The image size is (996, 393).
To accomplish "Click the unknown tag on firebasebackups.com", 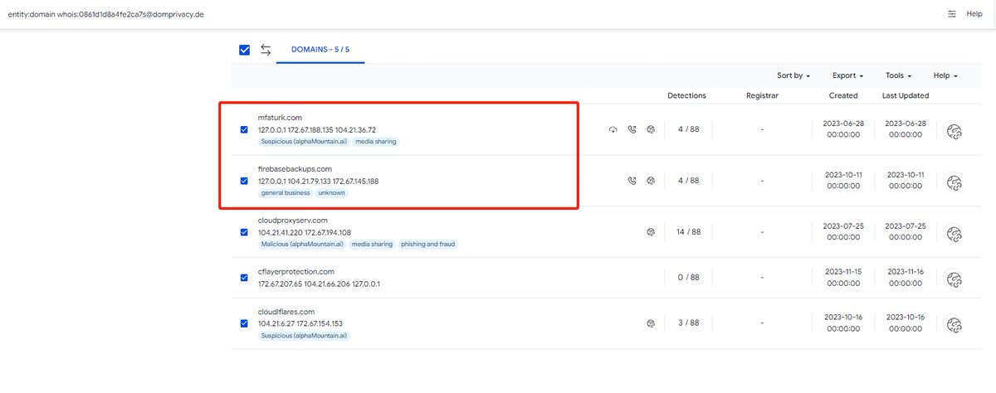I will click(x=332, y=193).
